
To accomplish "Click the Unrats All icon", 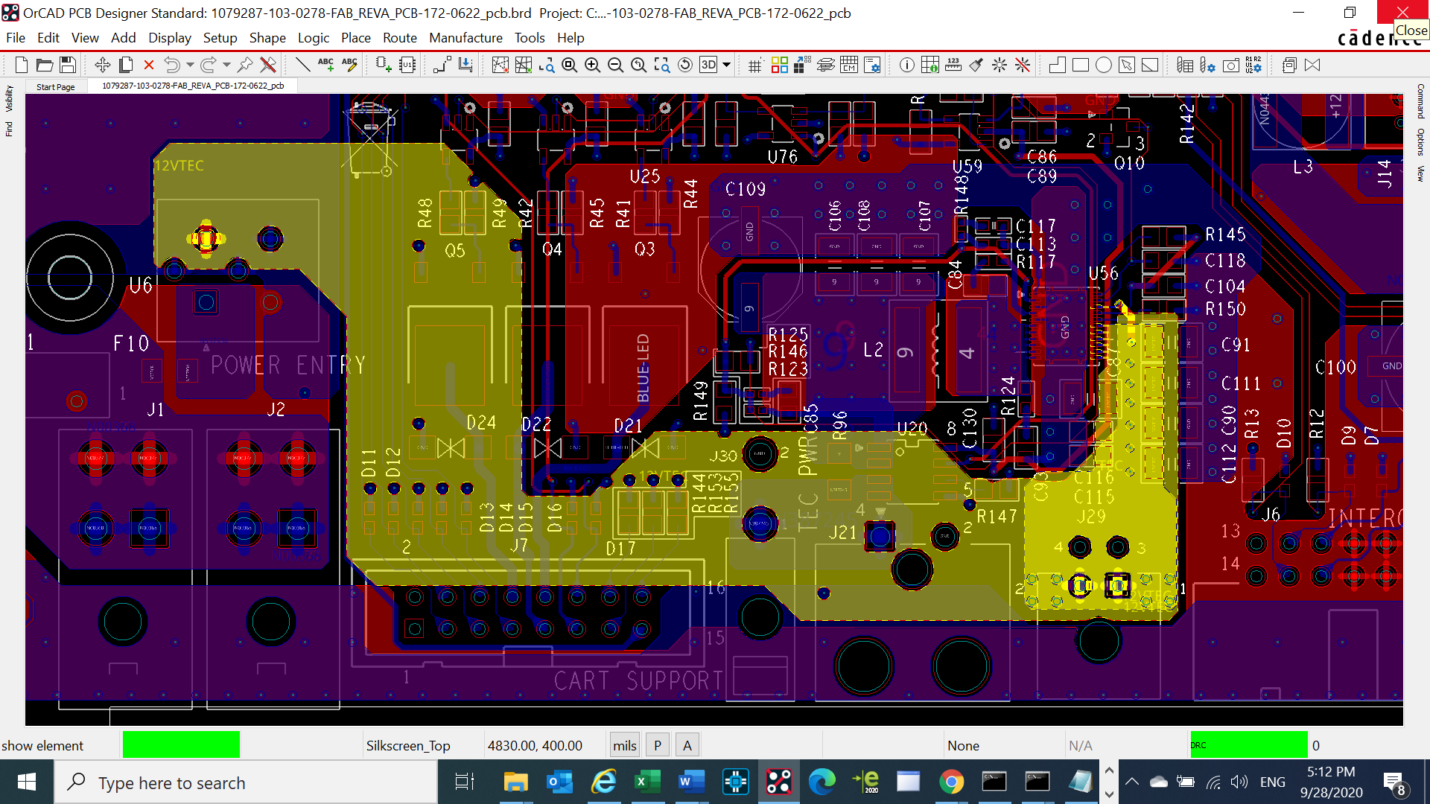I will pyautogui.click(x=500, y=66).
